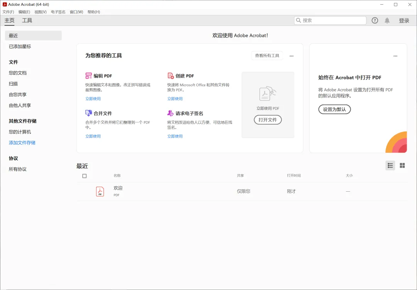Click the Request e-signature (请求电子签名) icon
The height and width of the screenshot is (290, 417).
click(171, 113)
